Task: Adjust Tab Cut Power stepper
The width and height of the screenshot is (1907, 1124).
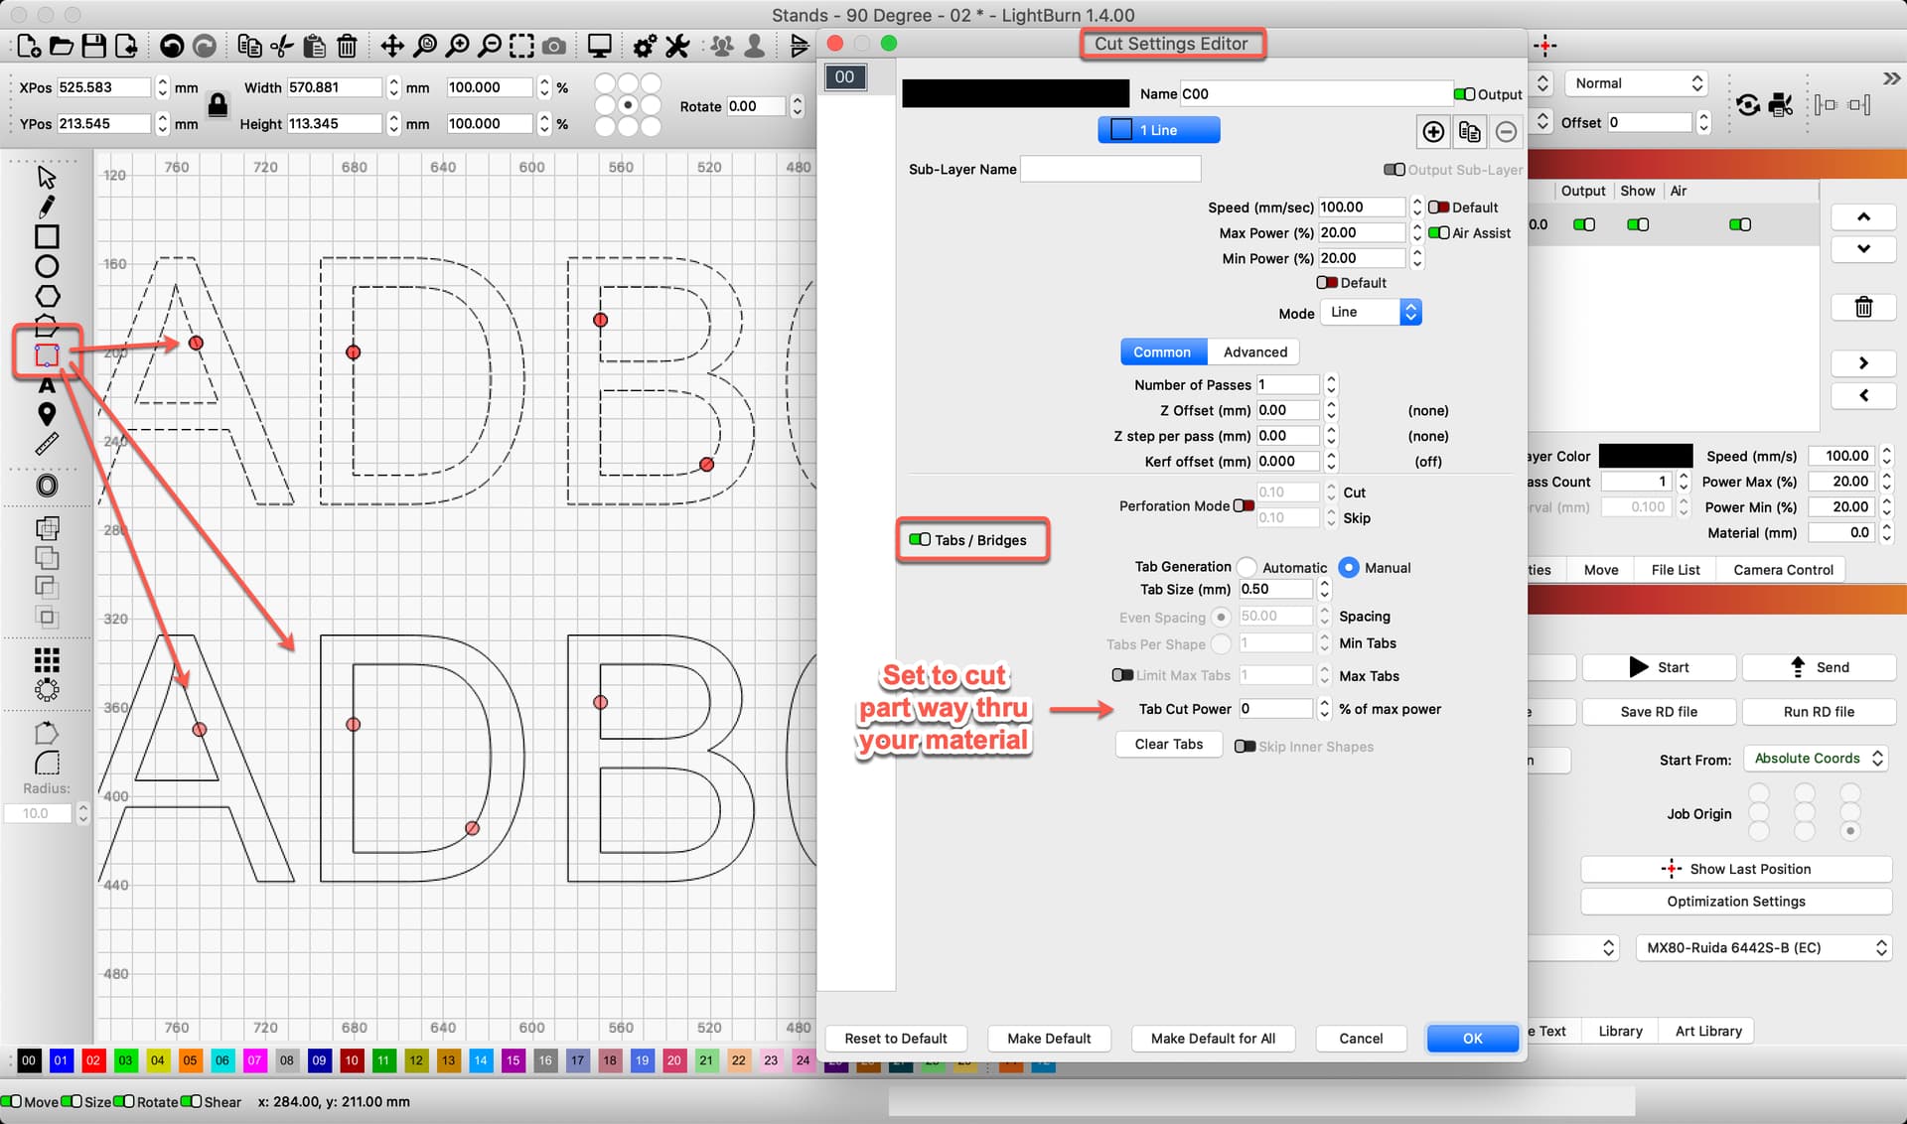Action: [1324, 709]
